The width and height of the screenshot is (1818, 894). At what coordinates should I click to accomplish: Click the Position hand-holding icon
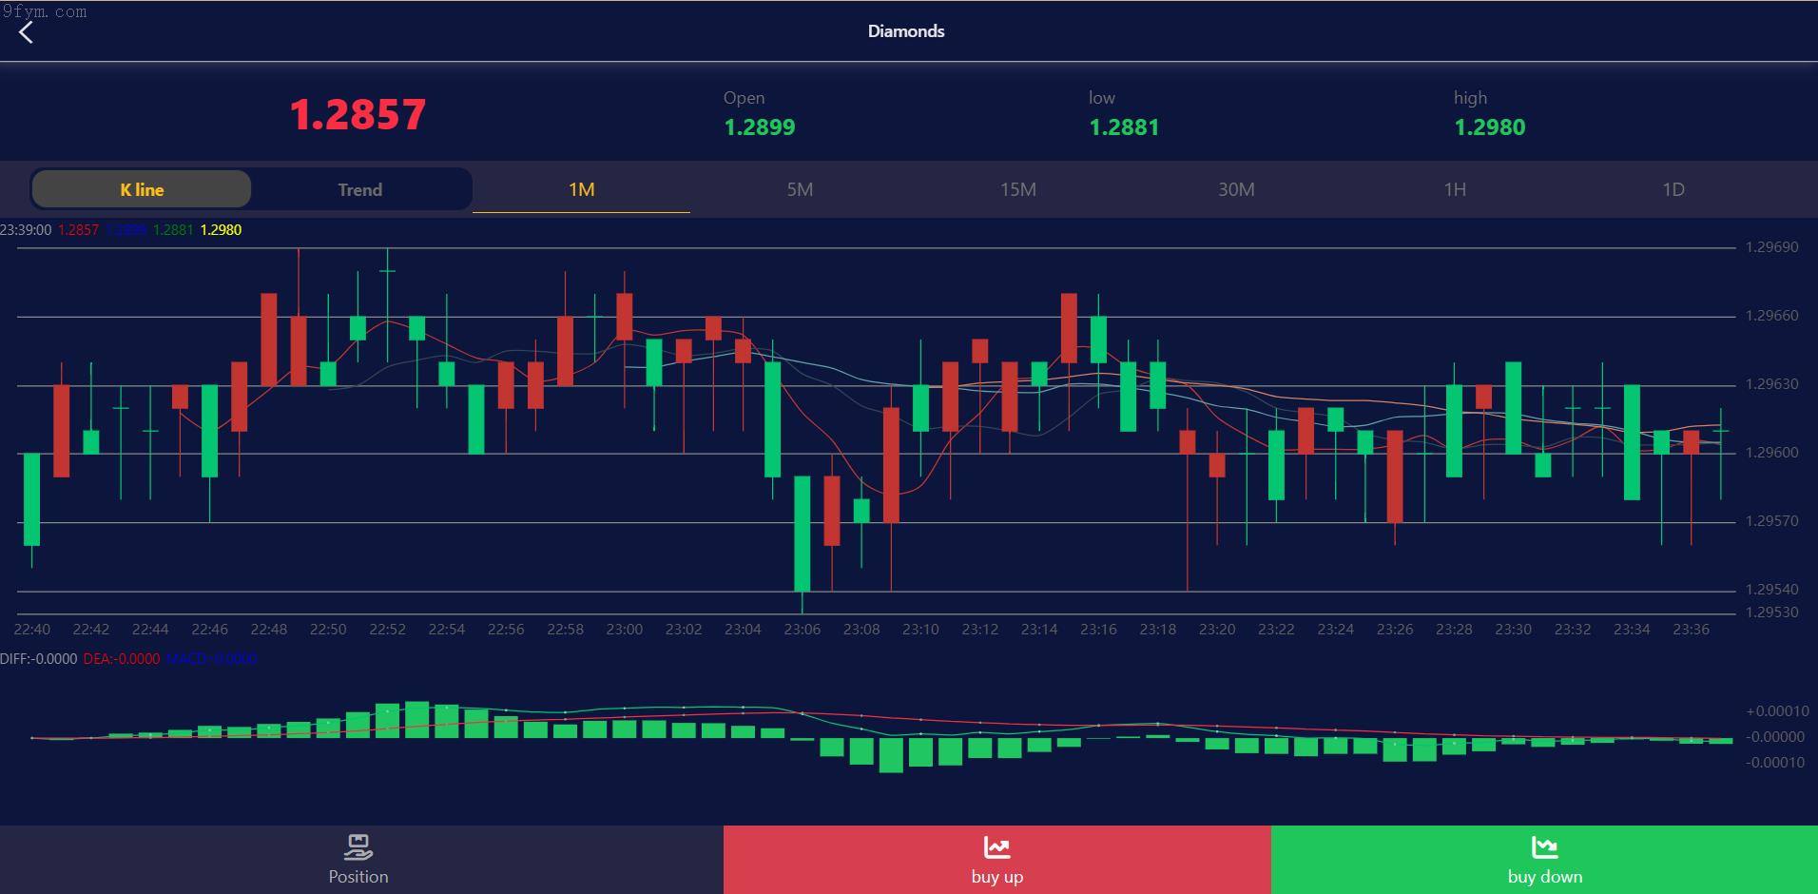tap(358, 845)
